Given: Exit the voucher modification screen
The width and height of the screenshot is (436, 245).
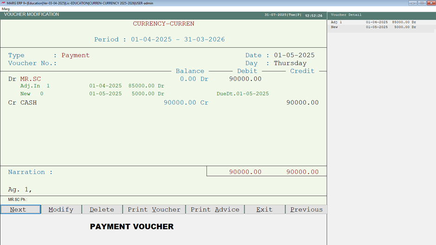Looking at the screenshot, I should (264, 209).
